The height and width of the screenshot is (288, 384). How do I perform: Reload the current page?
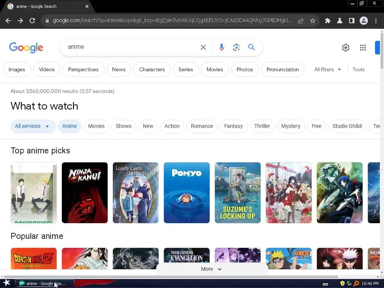32,21
